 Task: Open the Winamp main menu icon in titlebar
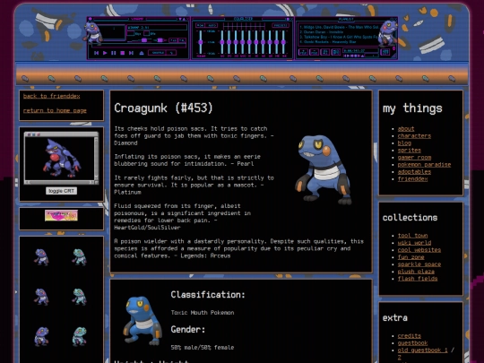[x=91, y=19]
